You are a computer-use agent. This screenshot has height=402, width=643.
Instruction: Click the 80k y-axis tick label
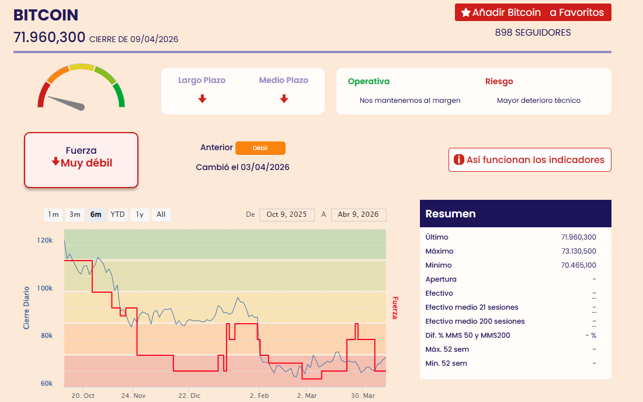point(47,335)
